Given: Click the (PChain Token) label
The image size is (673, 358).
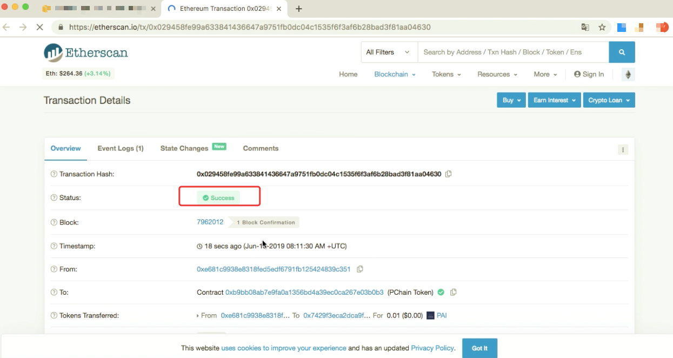Looking at the screenshot, I should [x=411, y=292].
